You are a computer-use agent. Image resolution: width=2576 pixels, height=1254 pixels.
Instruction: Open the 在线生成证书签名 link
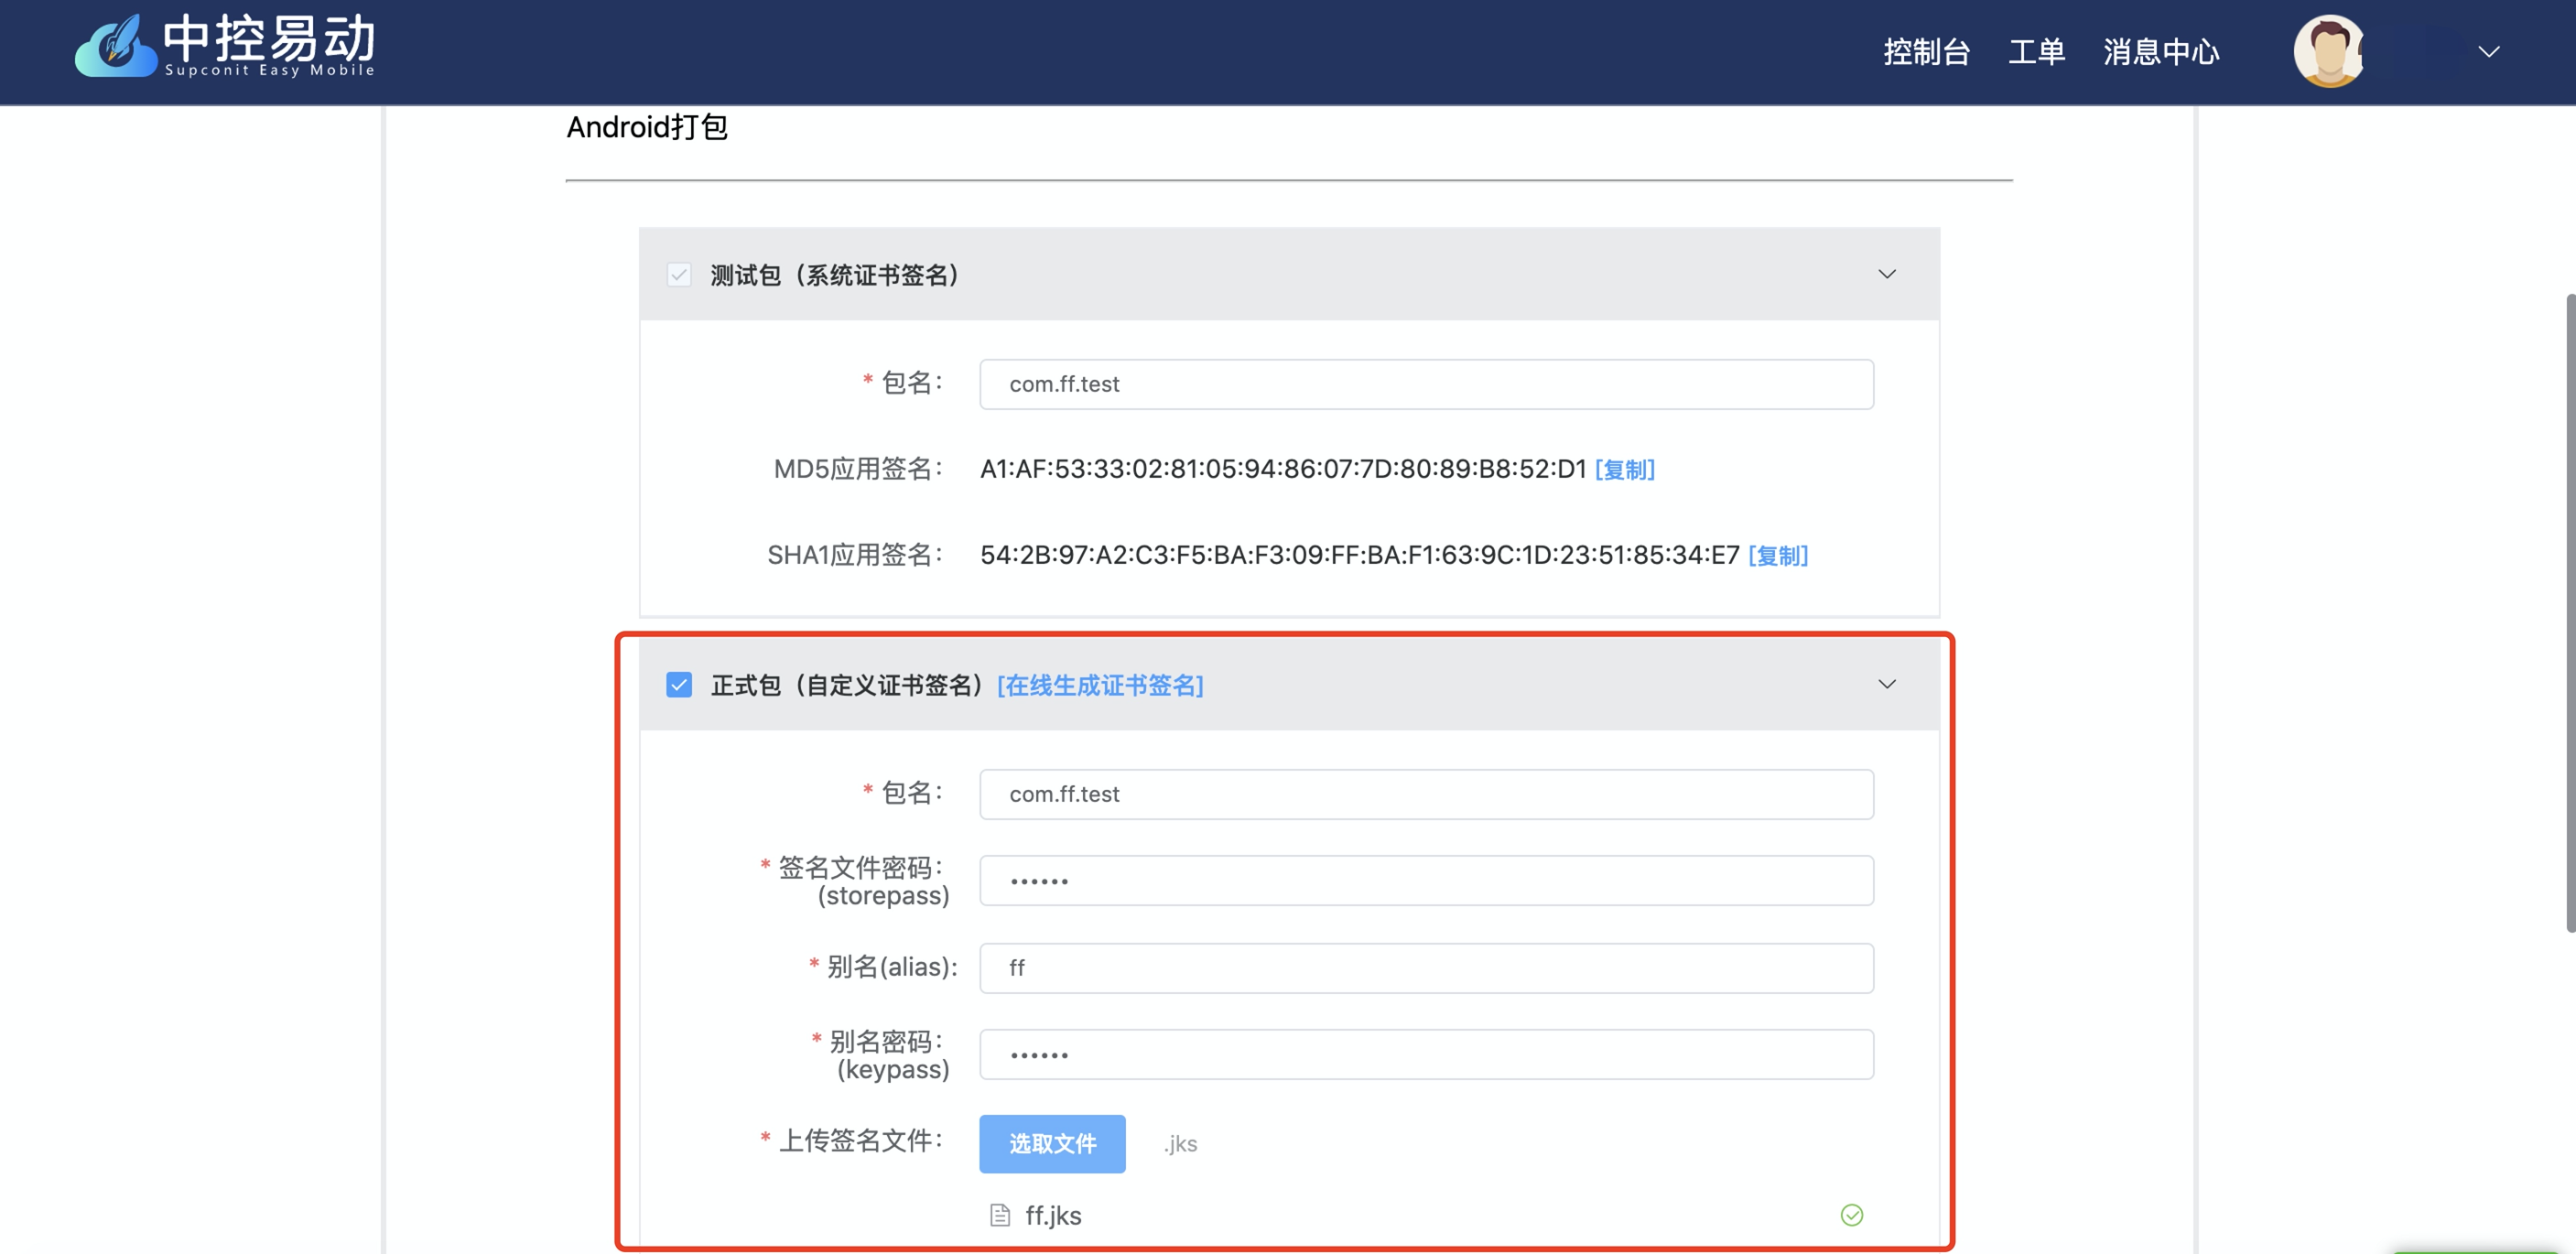tap(1100, 685)
